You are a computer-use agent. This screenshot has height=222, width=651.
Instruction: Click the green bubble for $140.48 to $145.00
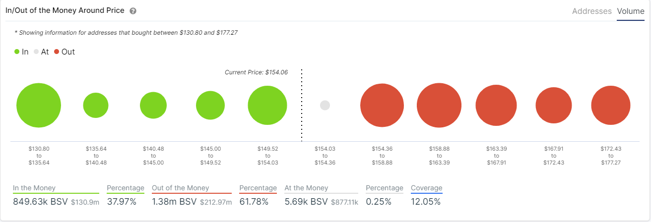click(153, 105)
